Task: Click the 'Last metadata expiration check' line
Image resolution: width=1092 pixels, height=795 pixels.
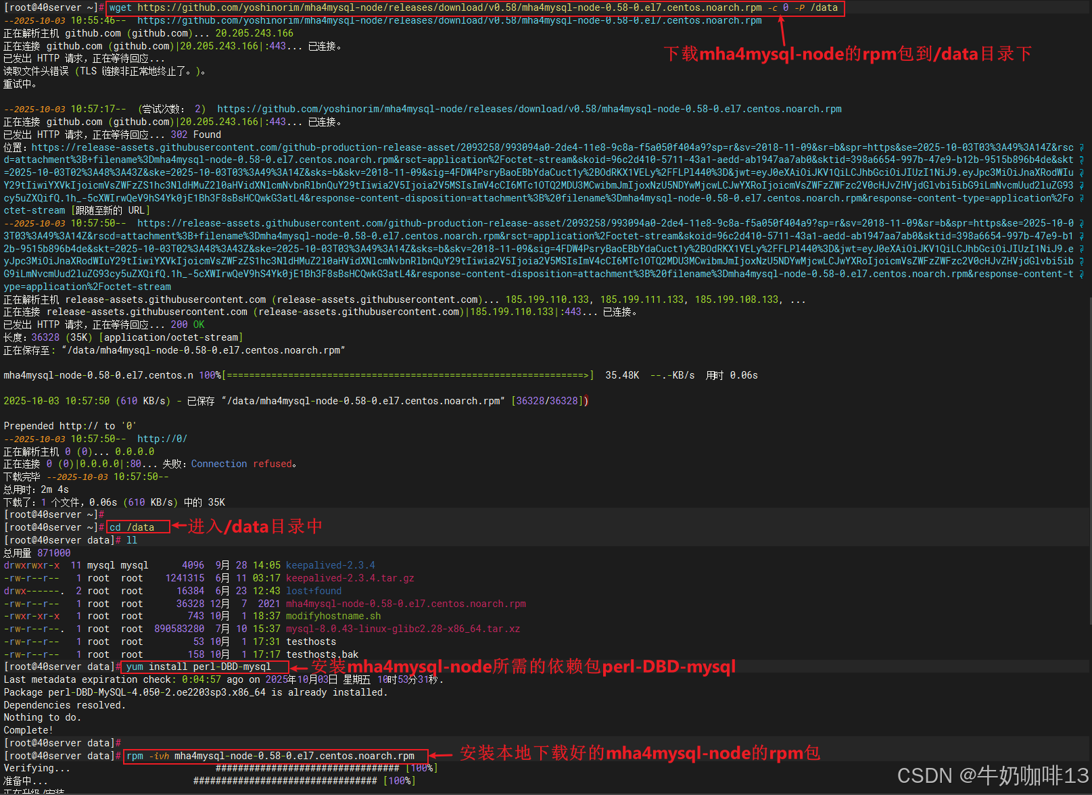Action: (x=224, y=679)
